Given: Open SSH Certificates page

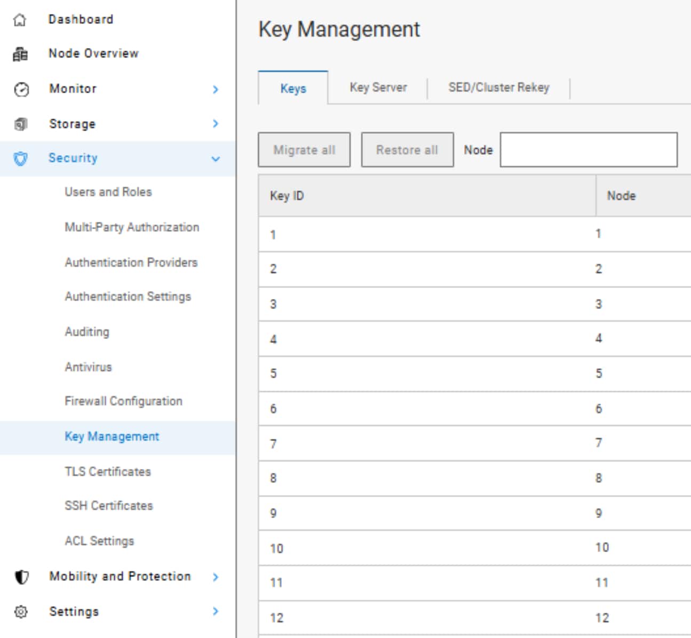Looking at the screenshot, I should (x=109, y=505).
